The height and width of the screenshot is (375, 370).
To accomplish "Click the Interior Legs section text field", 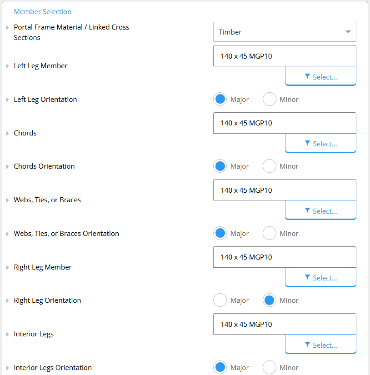I will 285,324.
